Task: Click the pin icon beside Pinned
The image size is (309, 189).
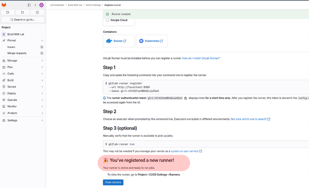Action: tap(4, 41)
